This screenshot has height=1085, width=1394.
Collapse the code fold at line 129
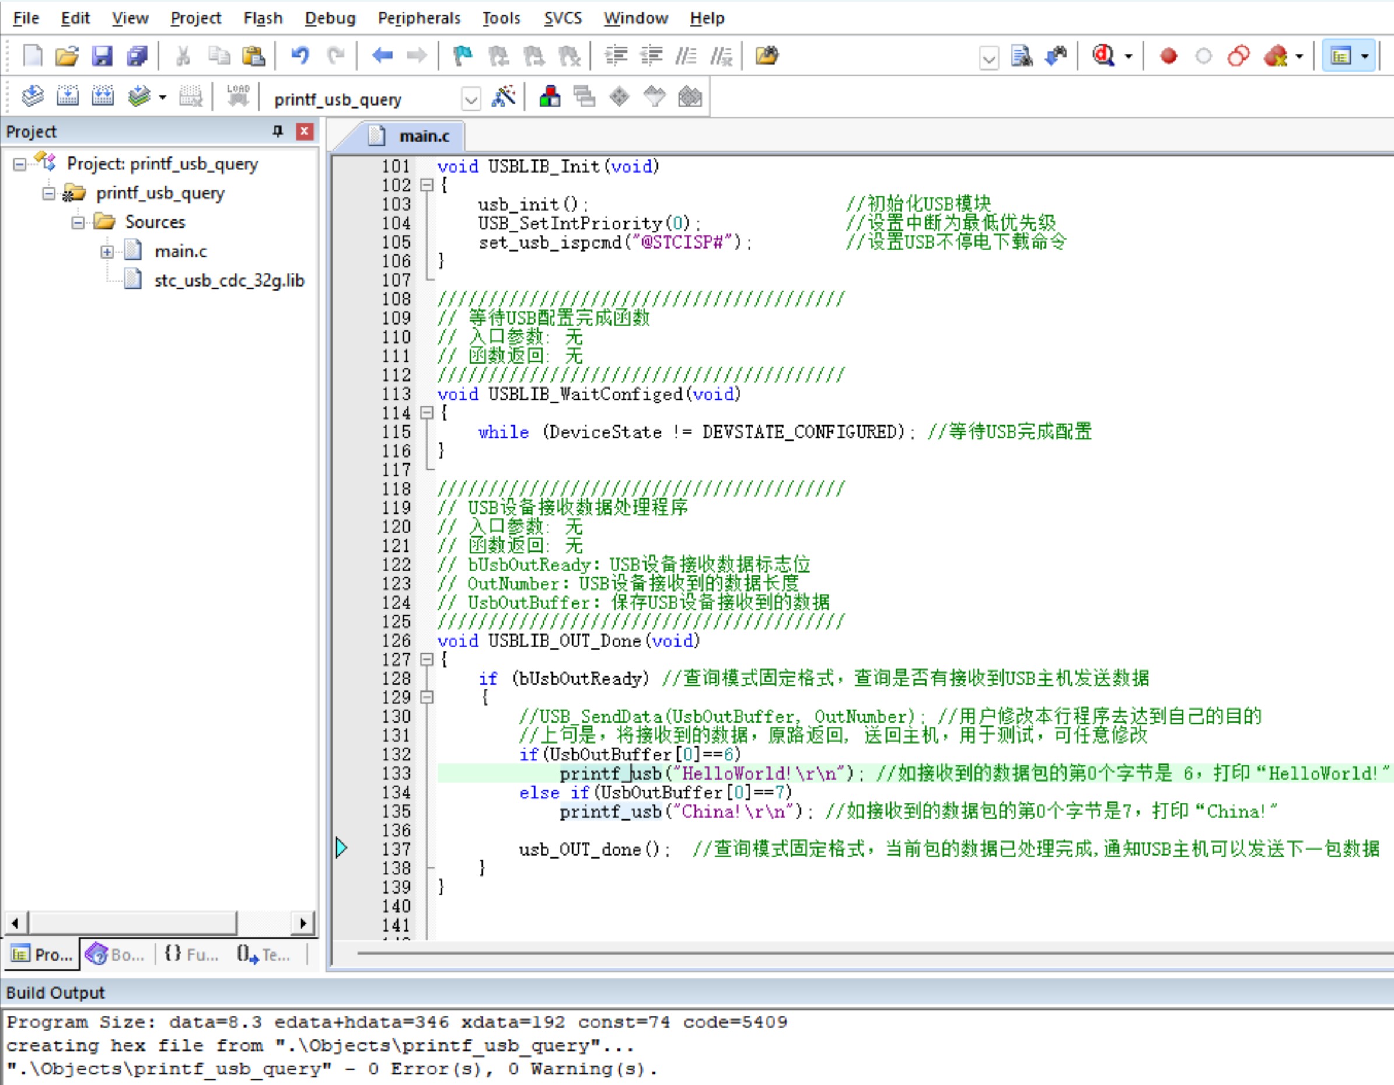[x=427, y=697]
